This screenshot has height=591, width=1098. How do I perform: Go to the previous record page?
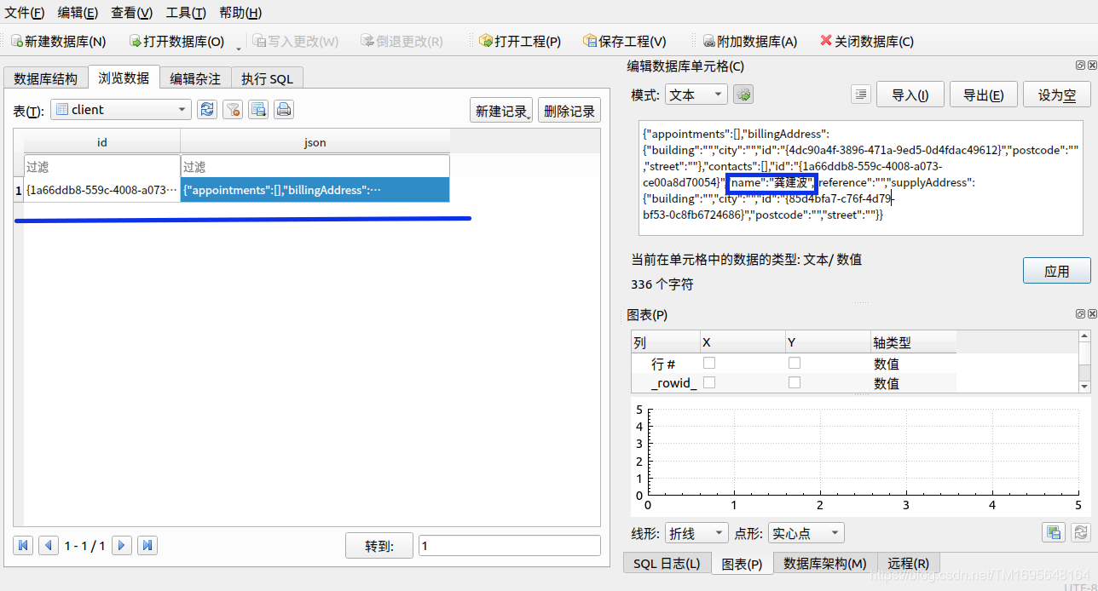[x=49, y=545]
